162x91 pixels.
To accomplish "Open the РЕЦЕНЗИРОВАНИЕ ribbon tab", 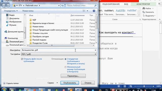I will 111,4.
